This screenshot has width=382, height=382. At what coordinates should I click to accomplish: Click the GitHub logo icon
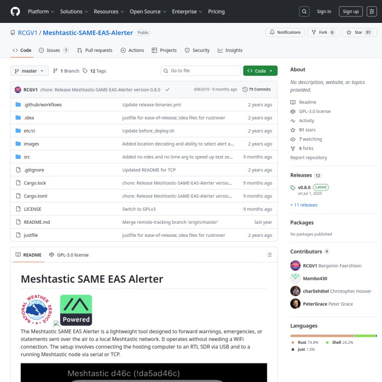tap(15, 11)
